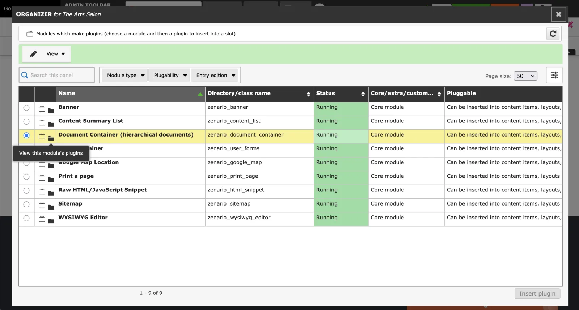Click plugin icon in Content Summary List row
This screenshot has height=310, width=579.
coord(42,122)
